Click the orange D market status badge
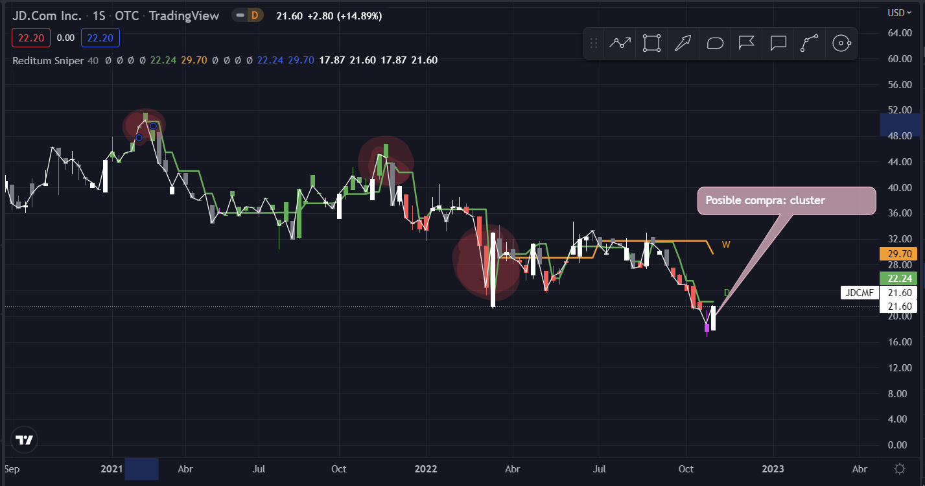This screenshot has height=486, width=925. 255,15
